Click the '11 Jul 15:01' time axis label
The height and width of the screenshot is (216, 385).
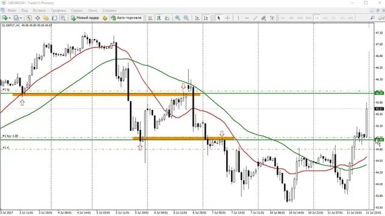coord(354,212)
